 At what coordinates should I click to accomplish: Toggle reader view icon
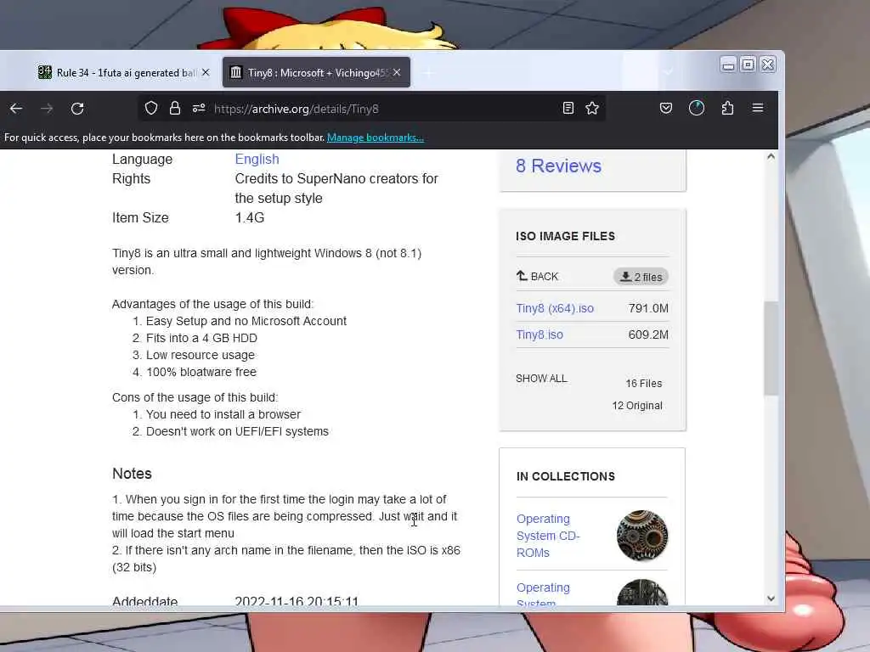568,108
